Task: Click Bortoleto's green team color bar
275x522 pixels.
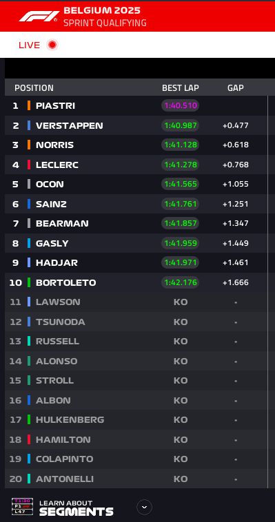Action: click(29, 282)
